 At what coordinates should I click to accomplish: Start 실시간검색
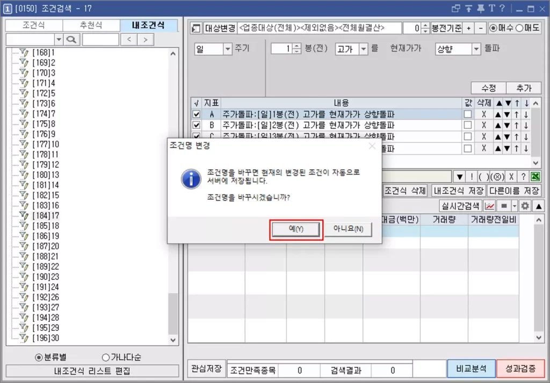[x=460, y=206]
